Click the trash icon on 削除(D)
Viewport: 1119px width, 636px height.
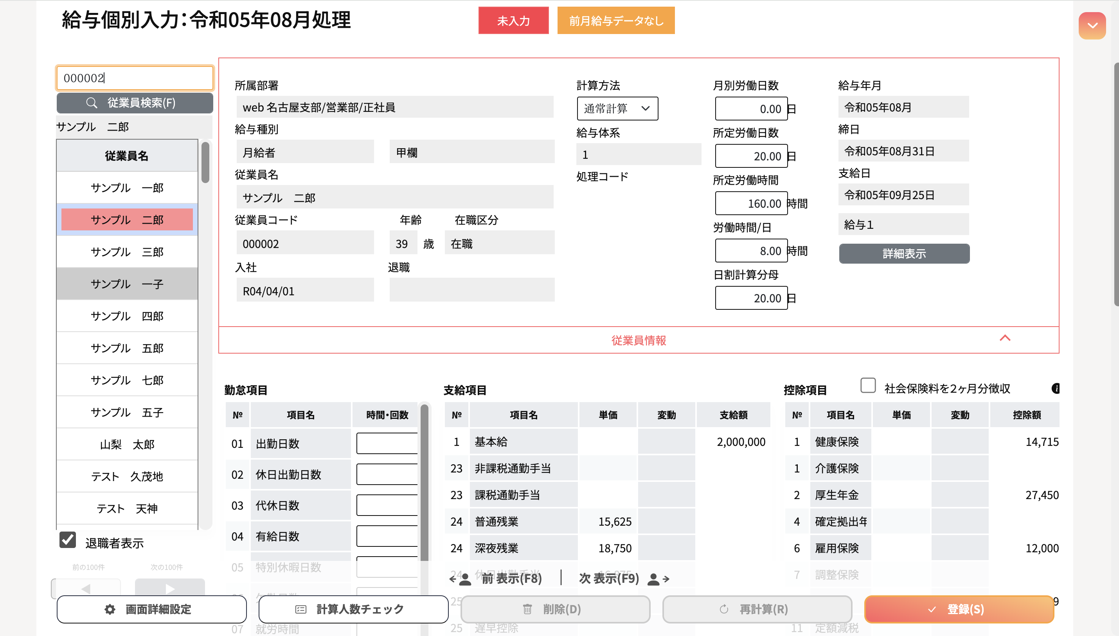click(x=527, y=609)
